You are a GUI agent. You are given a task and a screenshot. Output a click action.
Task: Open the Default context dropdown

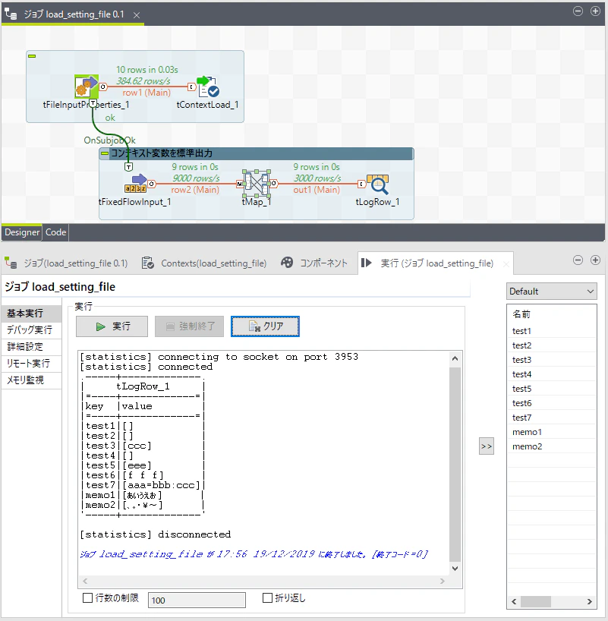[551, 292]
